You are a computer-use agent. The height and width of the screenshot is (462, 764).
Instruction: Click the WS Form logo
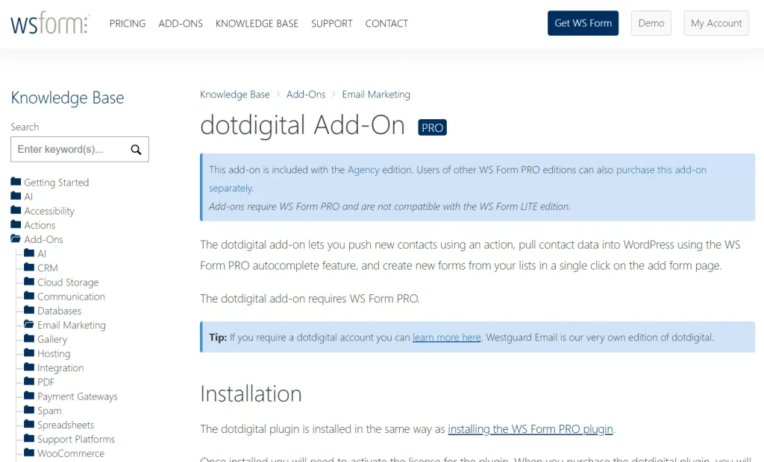point(50,23)
